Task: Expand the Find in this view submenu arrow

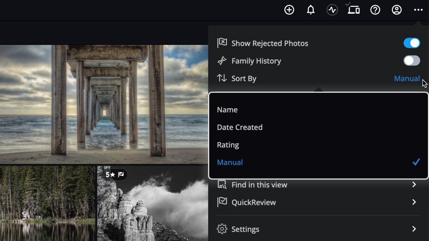Action: [x=414, y=185]
